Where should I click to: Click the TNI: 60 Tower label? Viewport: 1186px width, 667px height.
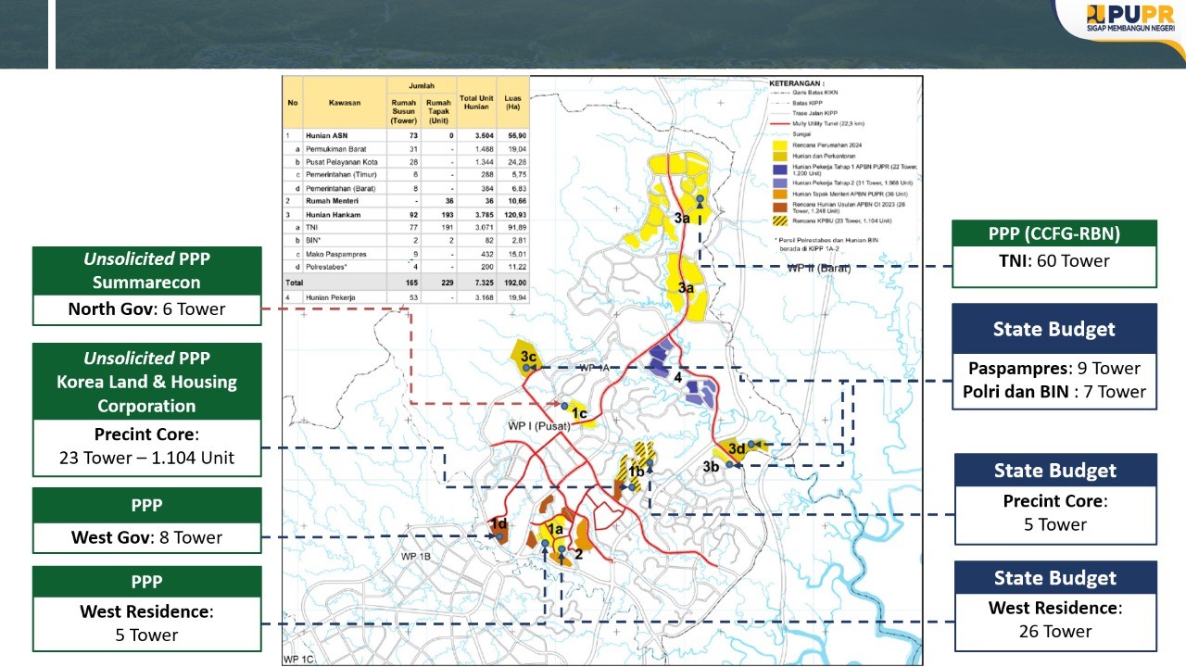click(x=1054, y=261)
